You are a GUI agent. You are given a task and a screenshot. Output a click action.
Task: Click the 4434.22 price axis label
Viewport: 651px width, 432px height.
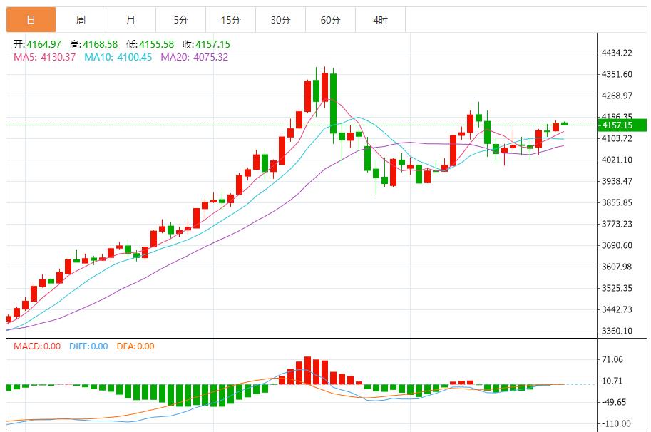617,53
